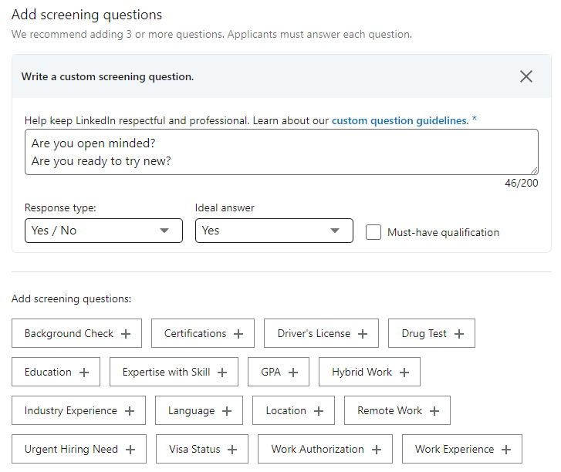Click the plus icon next to Drug Test
The width and height of the screenshot is (561, 472).
tap(459, 334)
